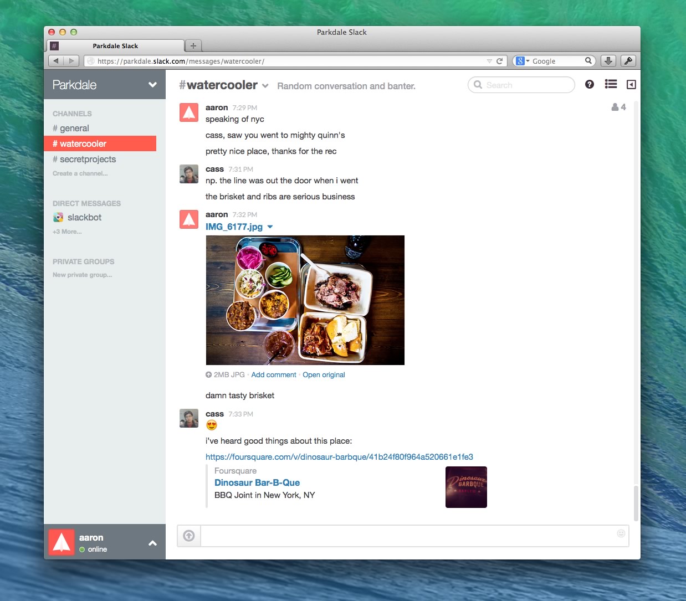The image size is (686, 601).
Task: Click aaron's avatar on the 7:32 PM message
Action: (189, 219)
